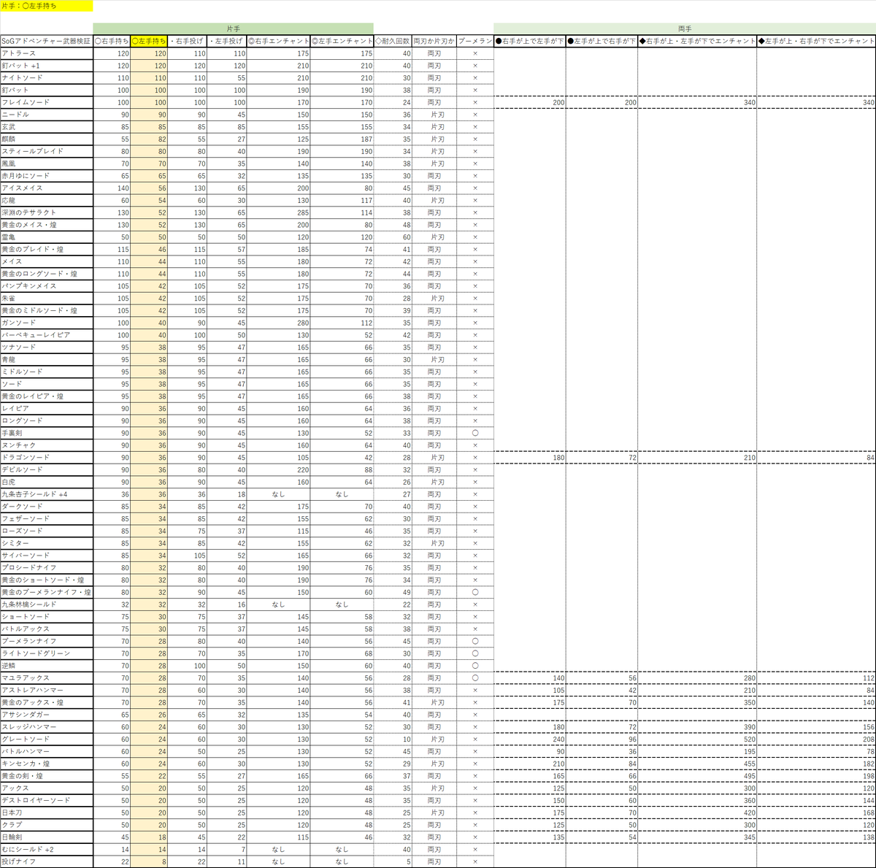
Task: Click the アストレアハンマー name cell
Action: (x=47, y=690)
